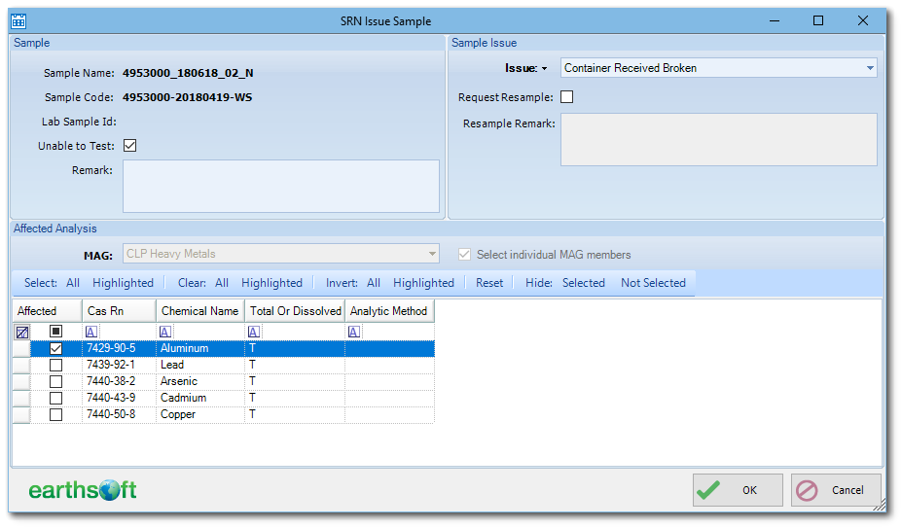
Task: Select the Cadmium cell
Action: pos(200,398)
